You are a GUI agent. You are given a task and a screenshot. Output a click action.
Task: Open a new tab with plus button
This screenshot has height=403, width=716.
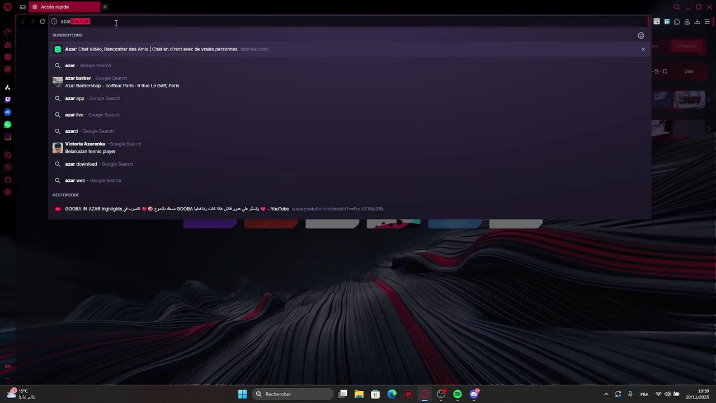(x=105, y=7)
